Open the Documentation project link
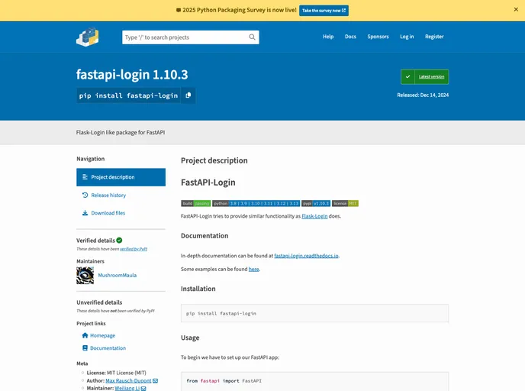Viewport: 525px width, 391px height. (108, 348)
